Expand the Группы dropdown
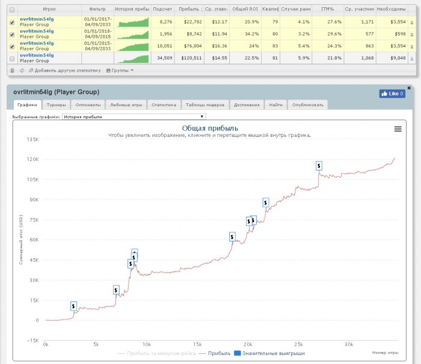Screen dimensions: 421x364 (120, 70)
